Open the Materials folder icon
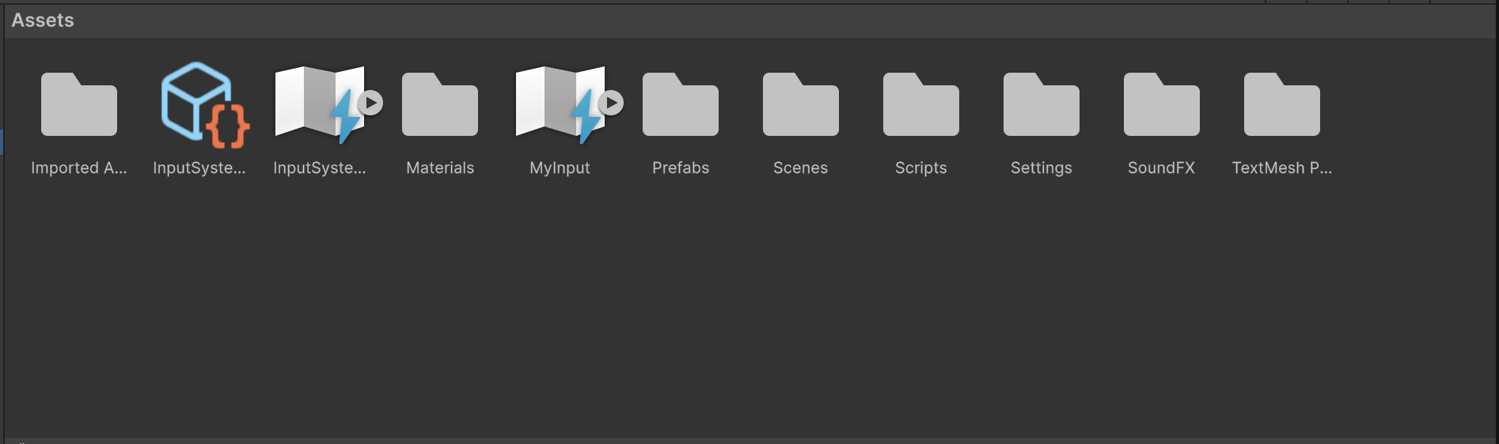 (x=440, y=105)
